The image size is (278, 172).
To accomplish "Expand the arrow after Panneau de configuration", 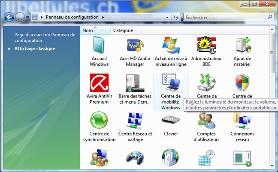I will point(103,17).
